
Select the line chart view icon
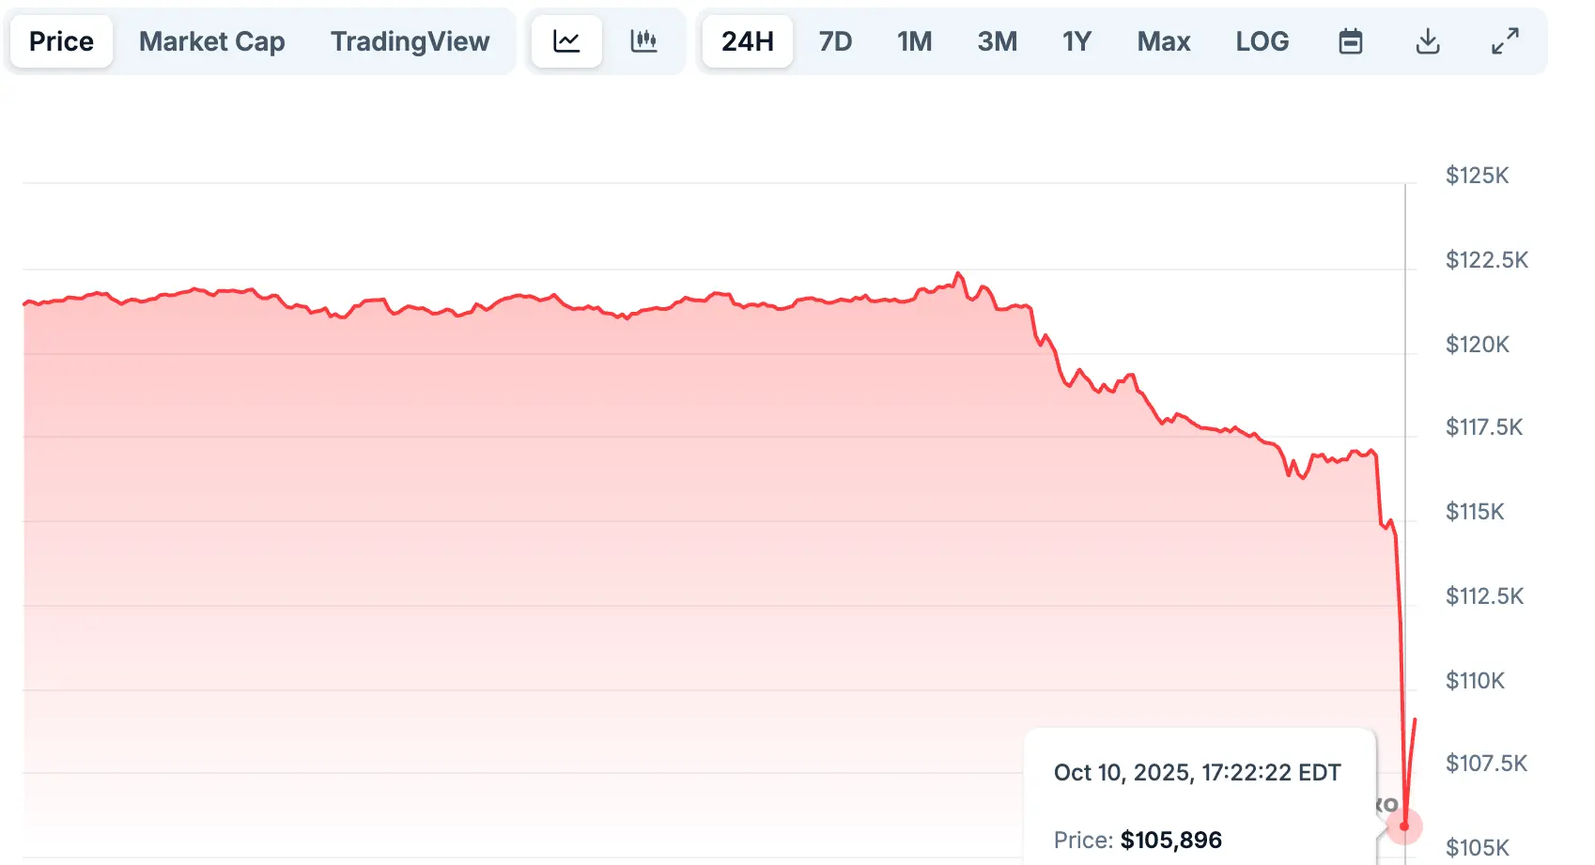pos(566,41)
